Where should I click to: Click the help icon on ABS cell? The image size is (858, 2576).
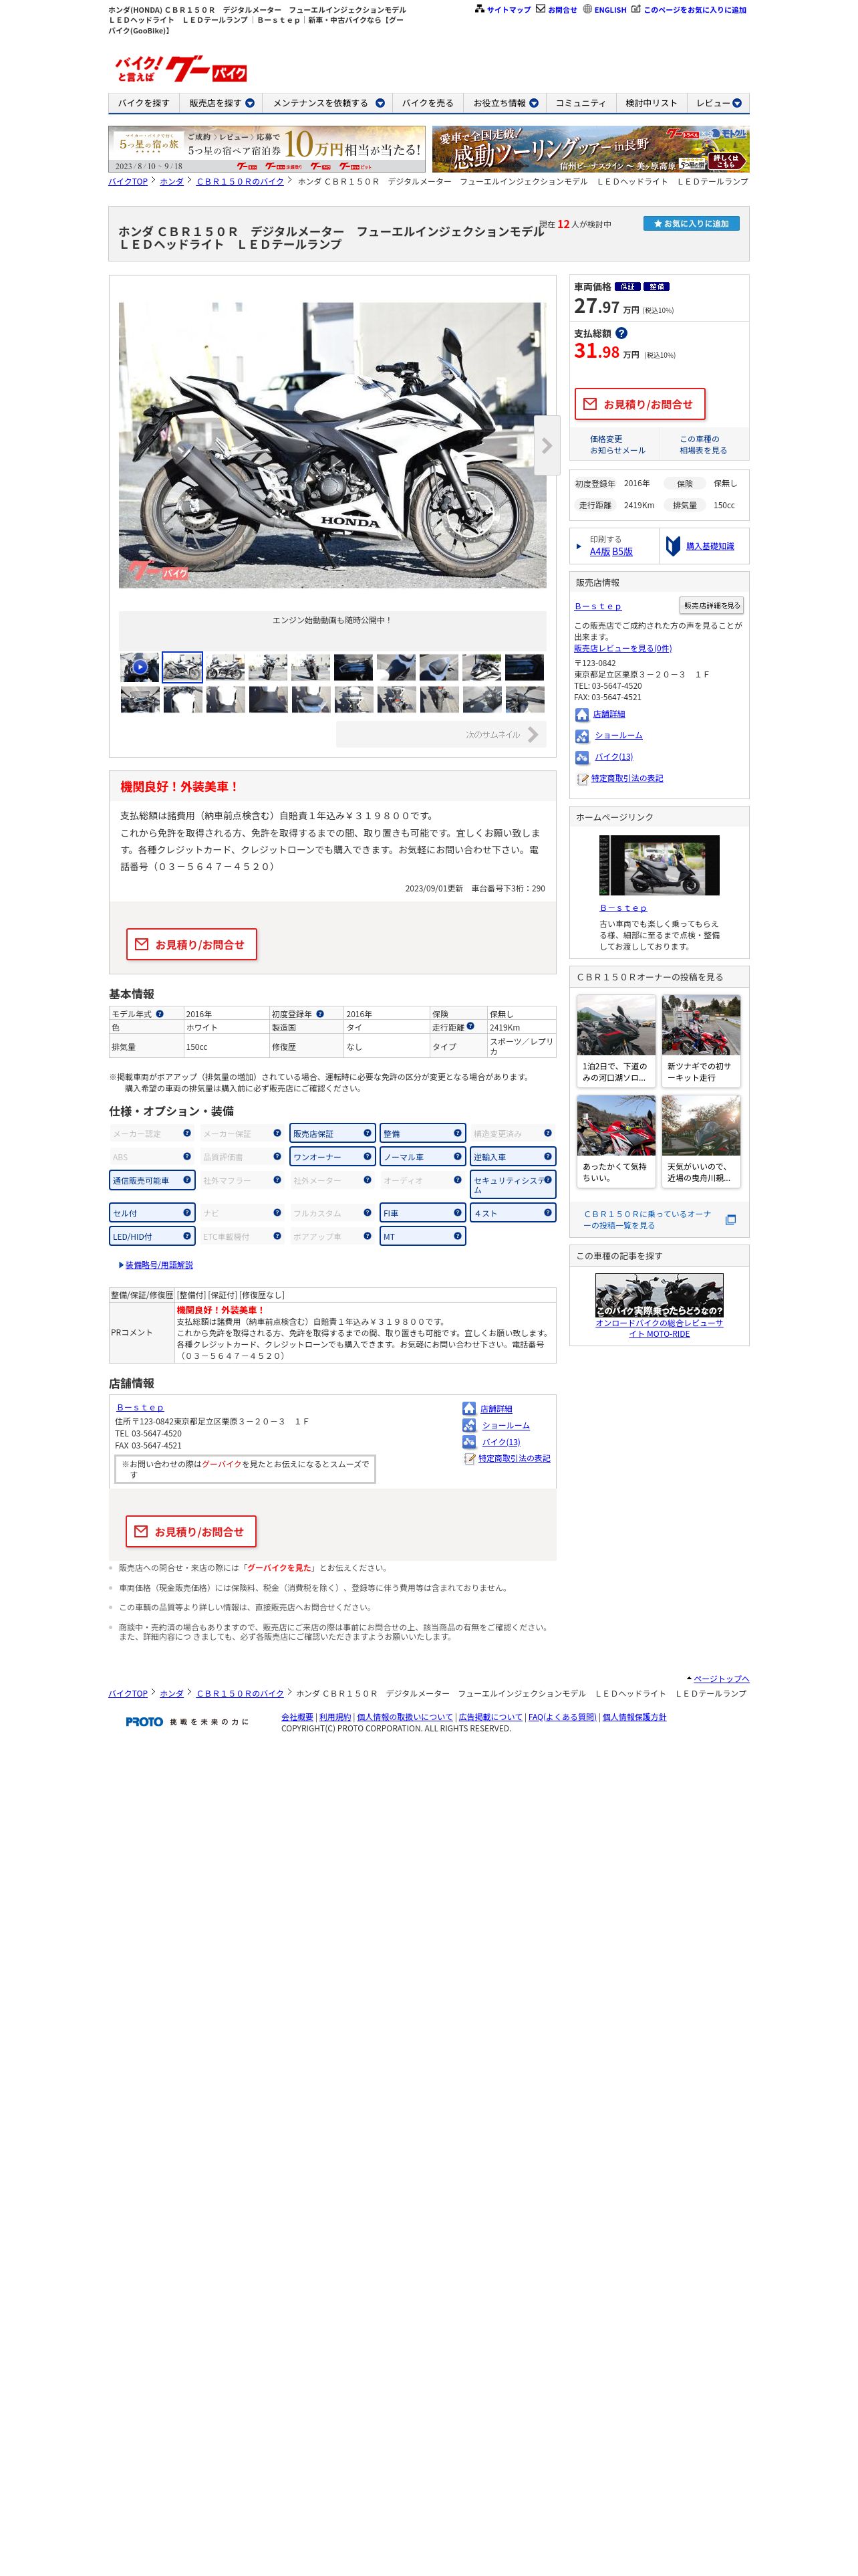[x=187, y=1156]
